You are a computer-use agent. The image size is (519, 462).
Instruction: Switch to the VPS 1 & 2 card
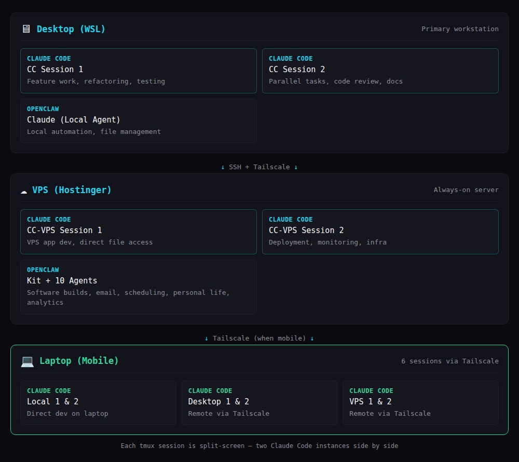coord(421,403)
